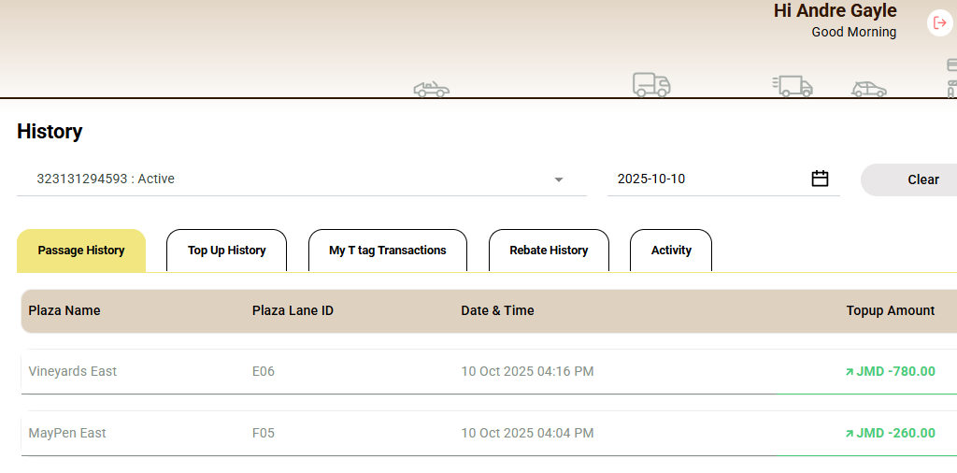
Task: Switch to the Top Up History tab
Action: [x=226, y=251]
